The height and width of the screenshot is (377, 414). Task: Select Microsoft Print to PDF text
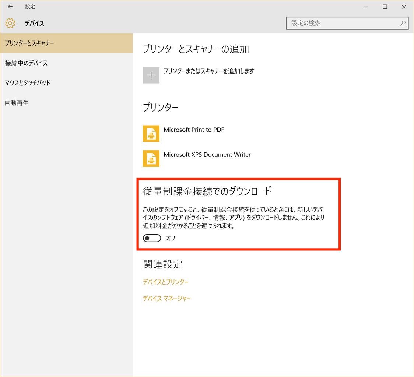click(x=194, y=130)
